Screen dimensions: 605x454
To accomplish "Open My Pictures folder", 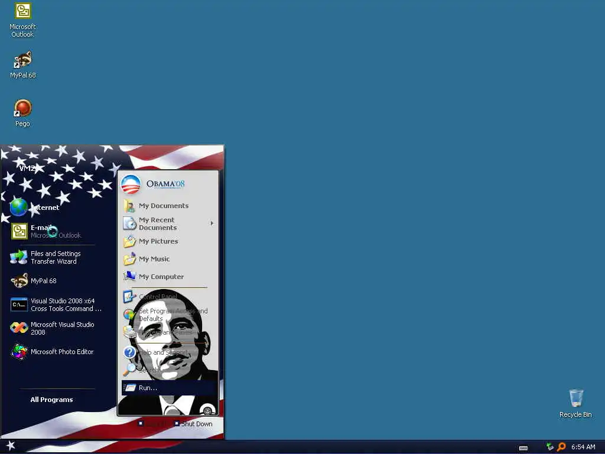I will point(151,241).
